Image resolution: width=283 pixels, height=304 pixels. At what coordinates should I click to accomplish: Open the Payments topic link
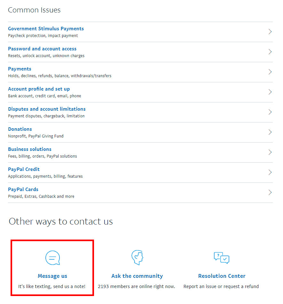[20, 69]
